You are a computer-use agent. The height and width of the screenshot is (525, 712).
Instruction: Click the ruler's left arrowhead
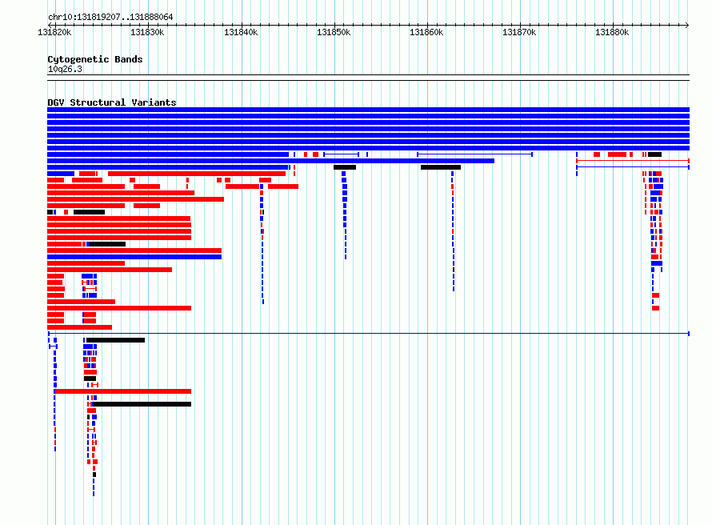tap(50, 25)
